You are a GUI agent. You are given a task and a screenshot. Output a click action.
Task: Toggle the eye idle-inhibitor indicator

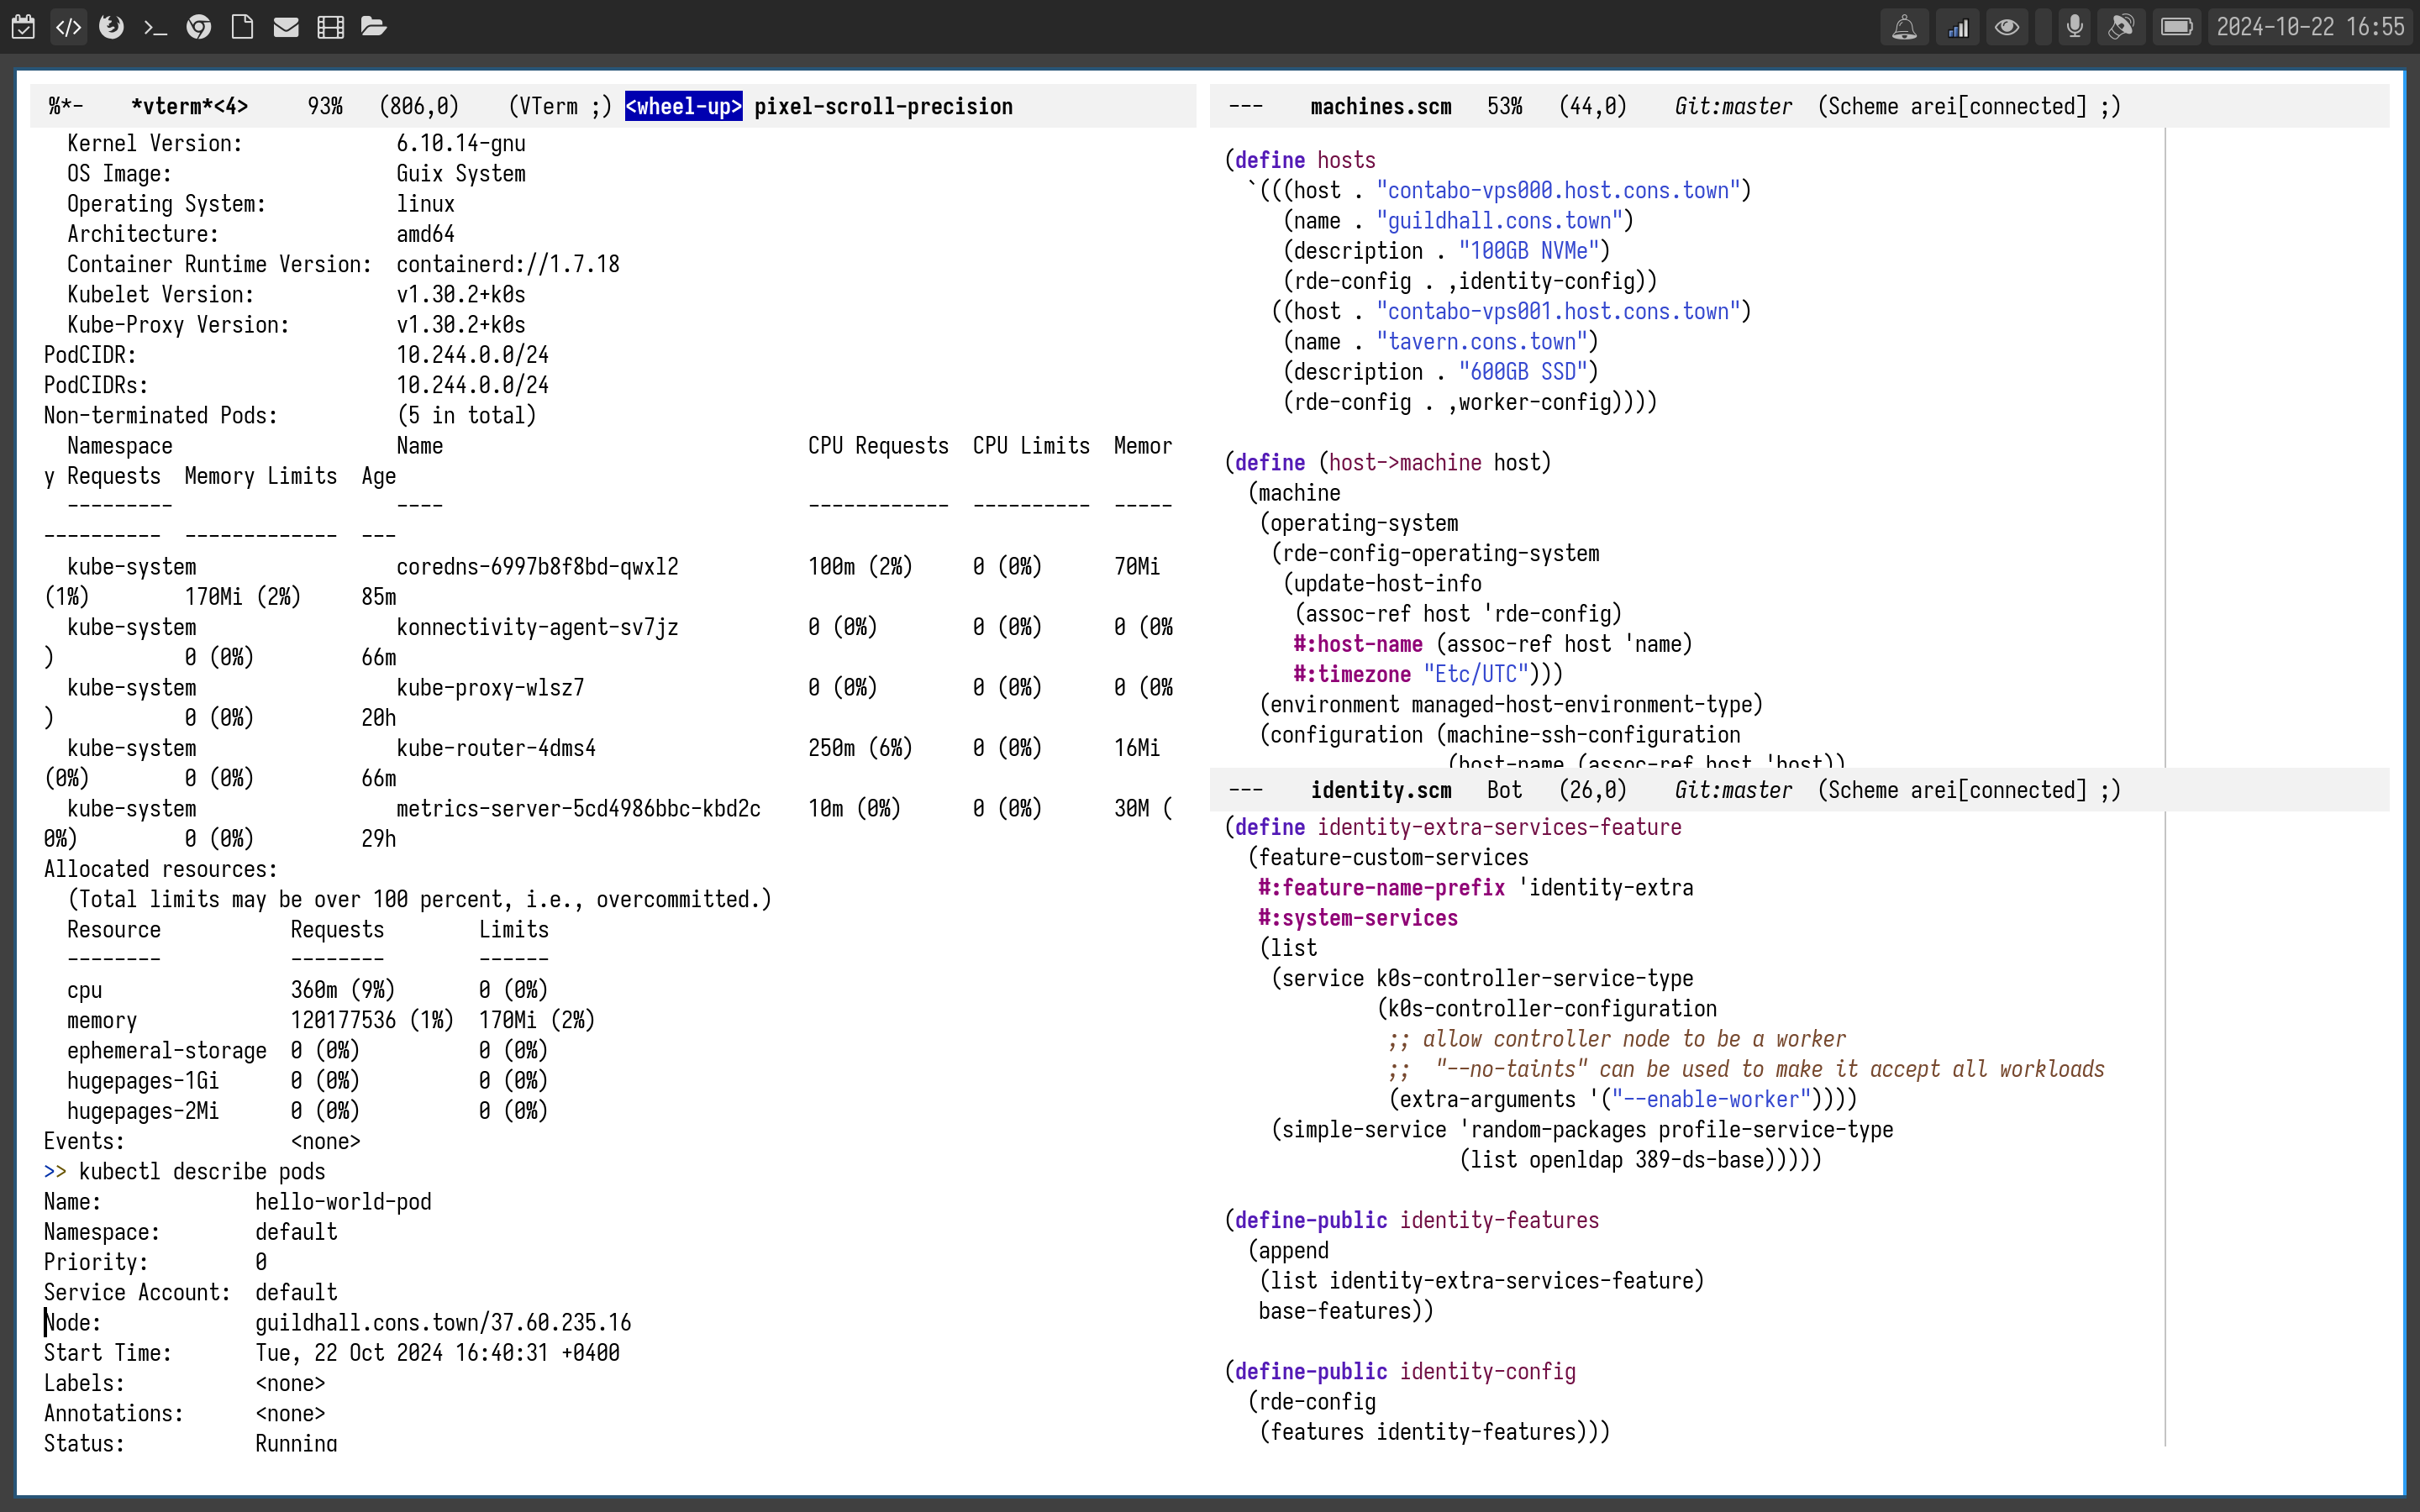point(2006,27)
